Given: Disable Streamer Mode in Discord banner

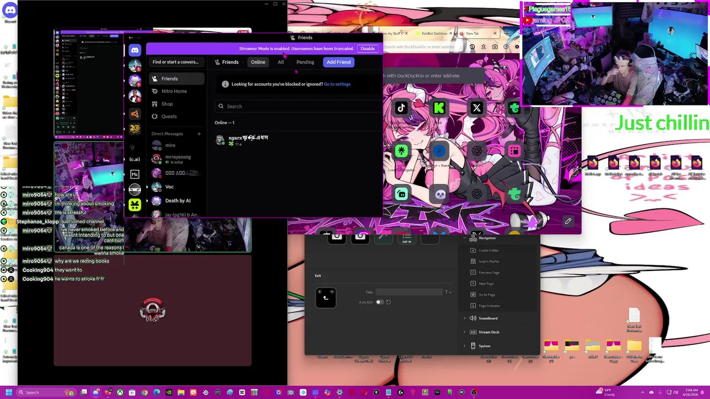Looking at the screenshot, I should tap(368, 49).
